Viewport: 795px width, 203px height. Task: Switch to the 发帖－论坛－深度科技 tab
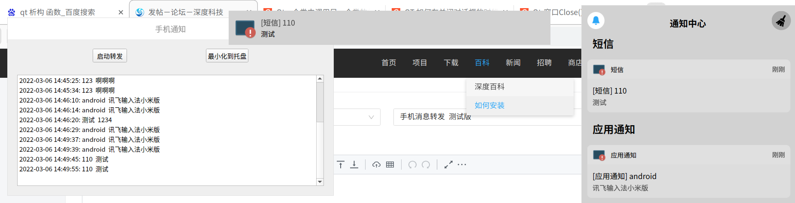coord(186,12)
